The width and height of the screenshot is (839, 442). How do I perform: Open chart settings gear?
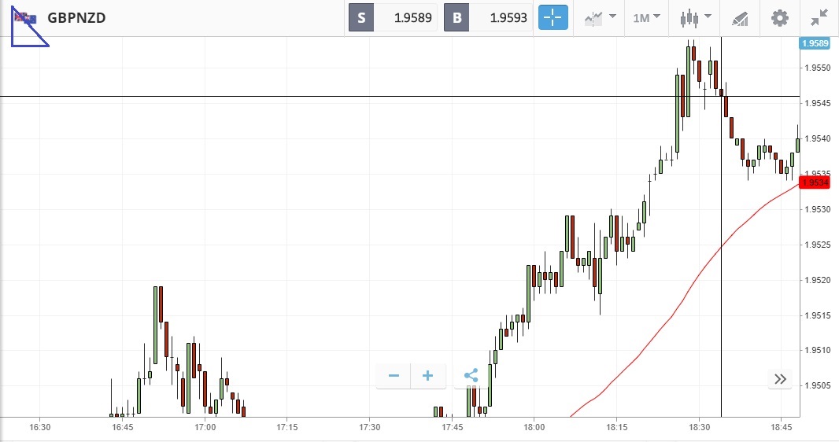click(779, 17)
